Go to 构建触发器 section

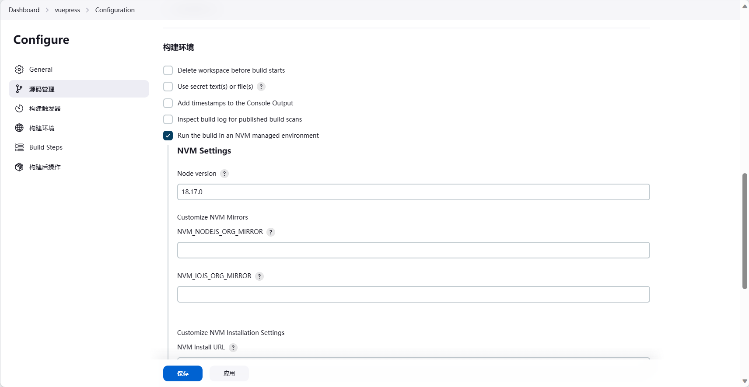79,108
